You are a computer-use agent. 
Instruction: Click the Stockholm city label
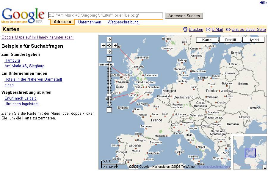pyautogui.click(x=210, y=46)
